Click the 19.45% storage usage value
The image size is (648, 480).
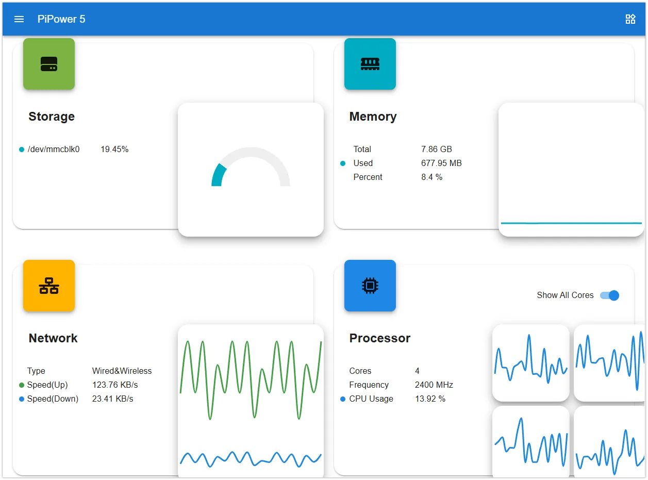pos(114,150)
